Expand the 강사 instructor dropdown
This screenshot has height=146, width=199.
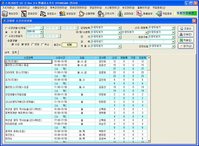tap(119, 37)
